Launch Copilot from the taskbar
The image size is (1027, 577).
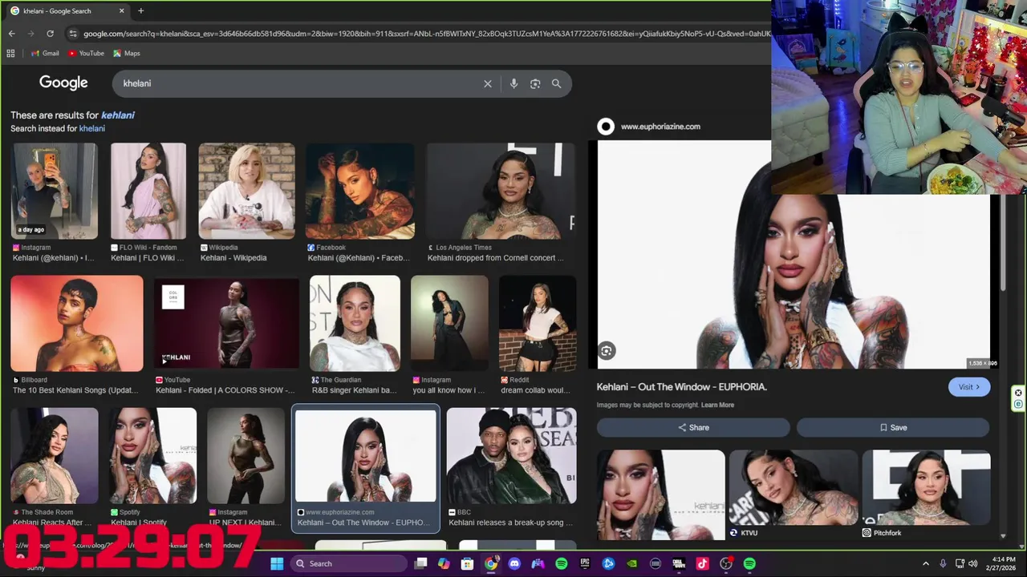pos(444,563)
